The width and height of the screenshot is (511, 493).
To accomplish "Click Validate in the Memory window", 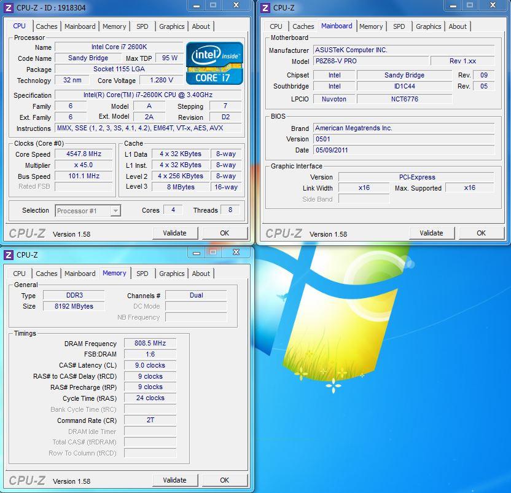I will point(175,480).
